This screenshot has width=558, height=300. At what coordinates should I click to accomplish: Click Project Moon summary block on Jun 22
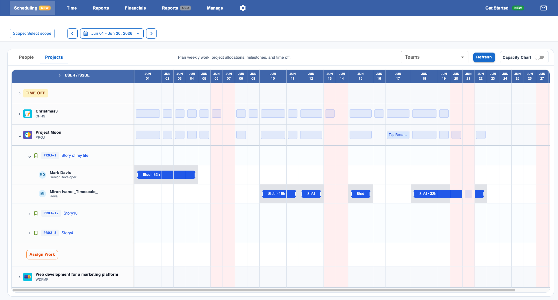click(x=481, y=135)
